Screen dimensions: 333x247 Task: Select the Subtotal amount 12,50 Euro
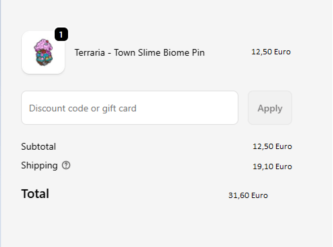click(x=272, y=146)
